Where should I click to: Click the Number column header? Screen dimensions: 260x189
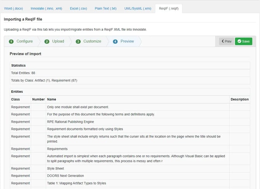(38, 99)
